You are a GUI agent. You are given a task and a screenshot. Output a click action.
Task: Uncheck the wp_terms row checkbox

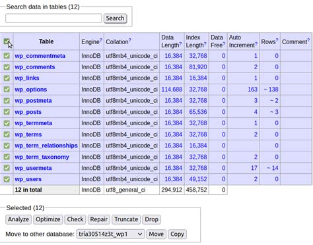click(x=7, y=134)
